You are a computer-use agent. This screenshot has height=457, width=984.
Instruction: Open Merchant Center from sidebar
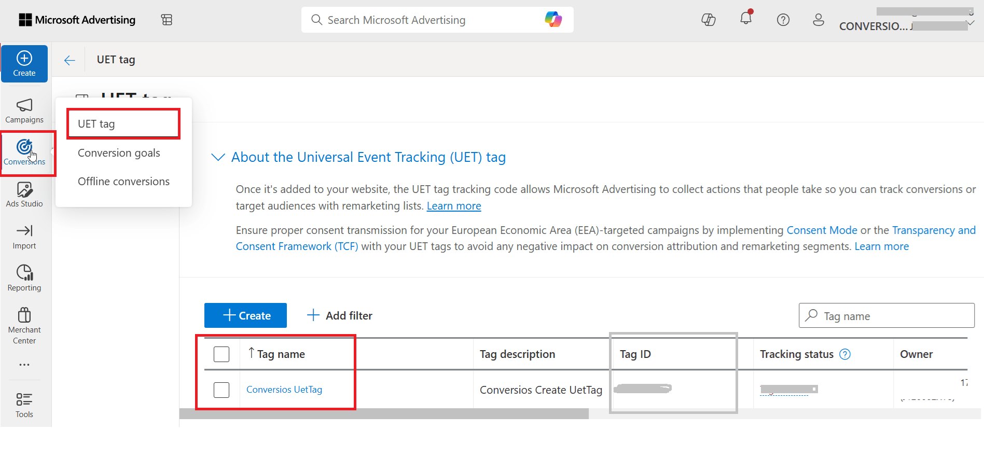point(24,326)
